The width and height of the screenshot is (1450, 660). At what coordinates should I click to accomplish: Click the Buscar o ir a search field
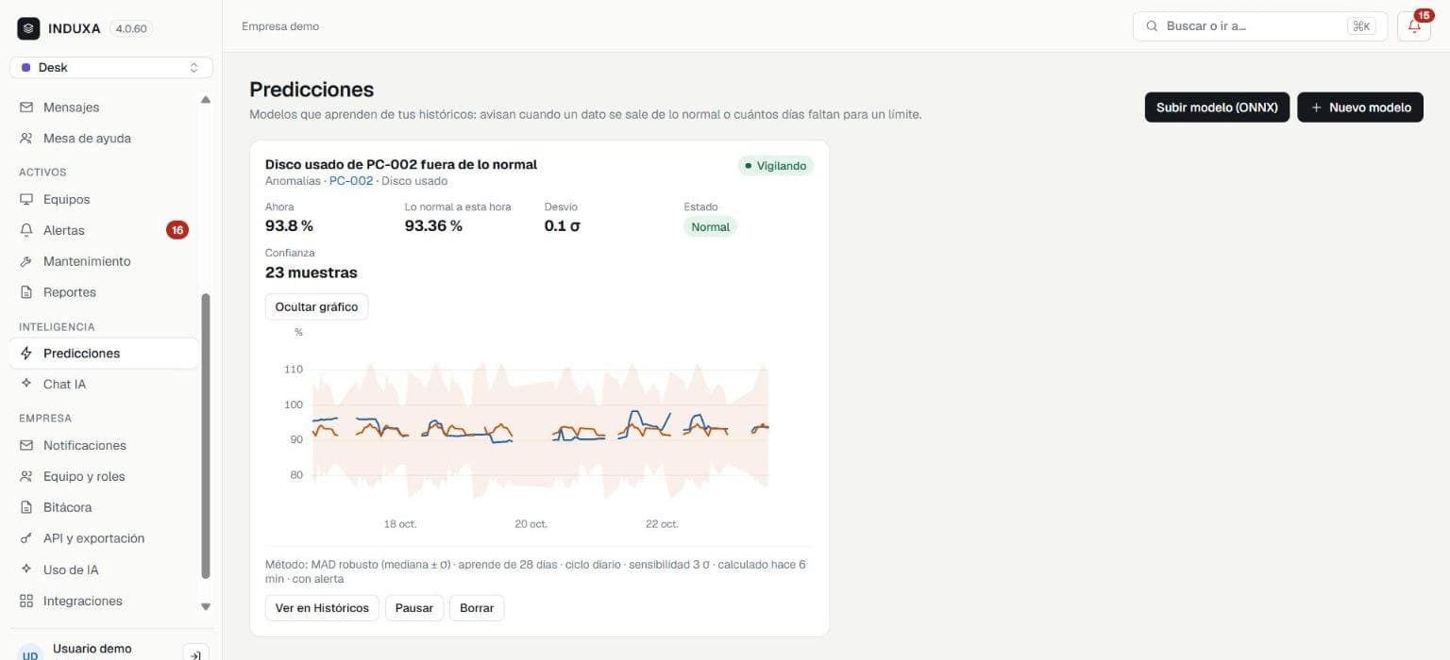pyautogui.click(x=1260, y=26)
